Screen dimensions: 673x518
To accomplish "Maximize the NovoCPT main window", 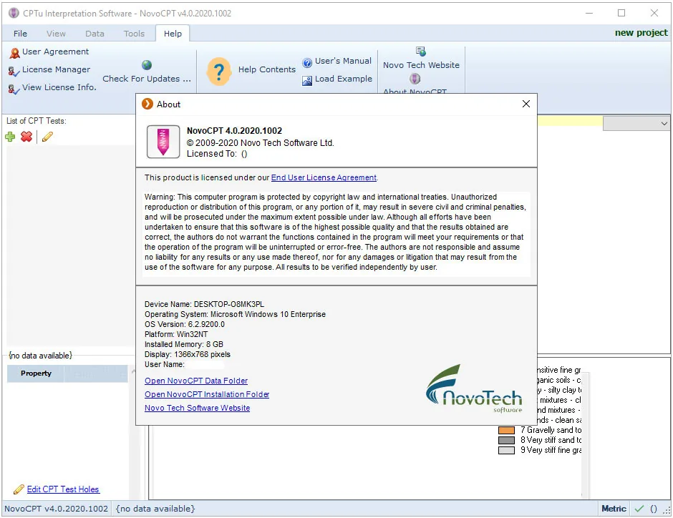I will (621, 14).
